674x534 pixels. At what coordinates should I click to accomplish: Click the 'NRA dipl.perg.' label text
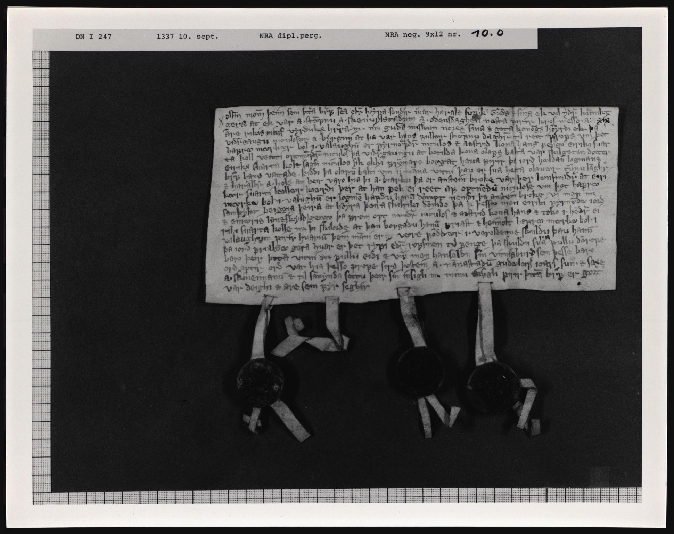tap(290, 35)
